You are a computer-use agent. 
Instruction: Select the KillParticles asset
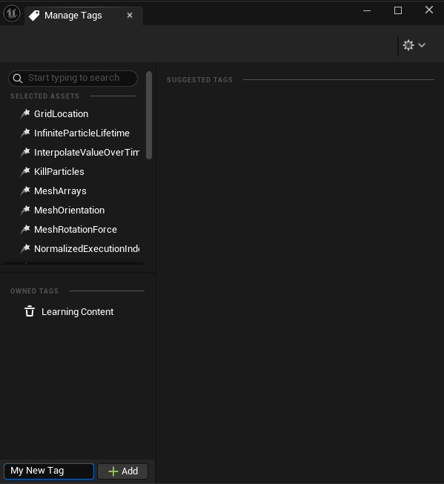click(x=59, y=172)
